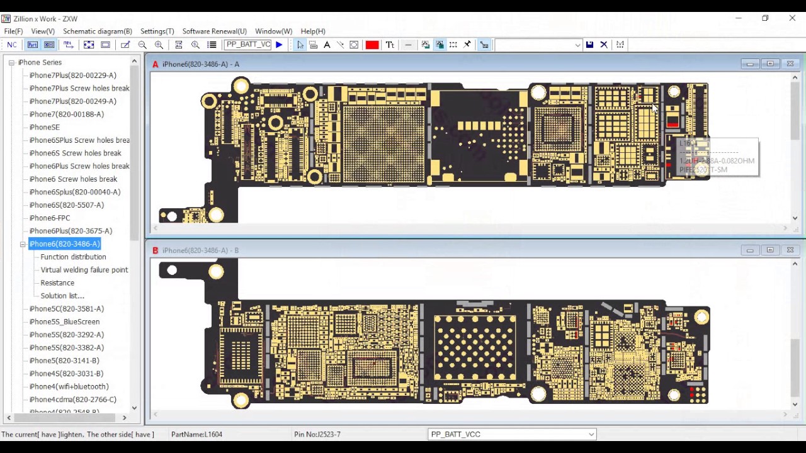Viewport: 806px width, 453px height.
Task: Open the red color swatch
Action: [372, 45]
